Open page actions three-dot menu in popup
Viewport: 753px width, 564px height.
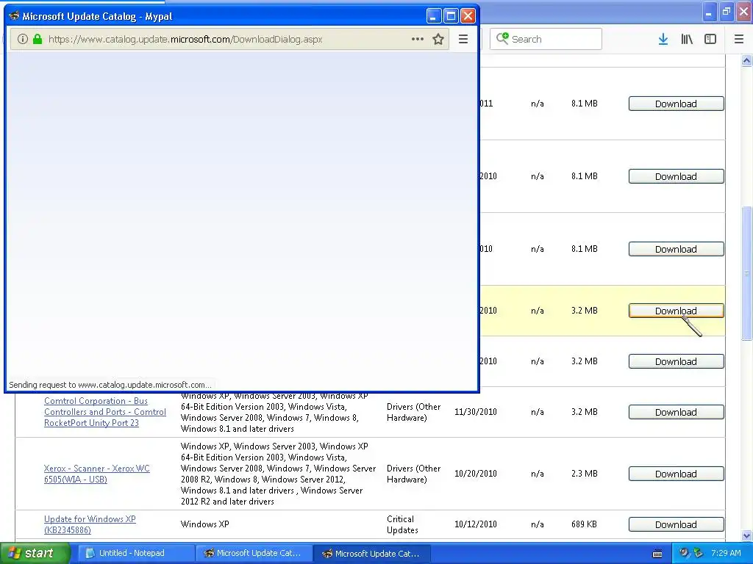click(418, 40)
